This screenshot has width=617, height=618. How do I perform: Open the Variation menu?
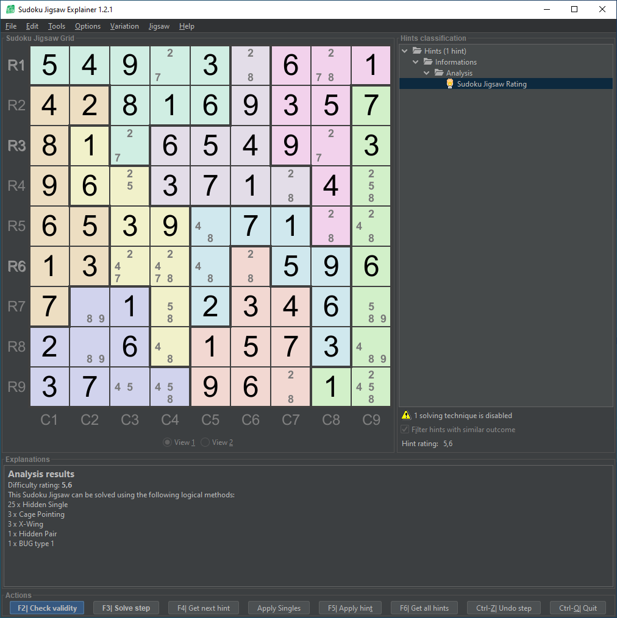[124, 26]
